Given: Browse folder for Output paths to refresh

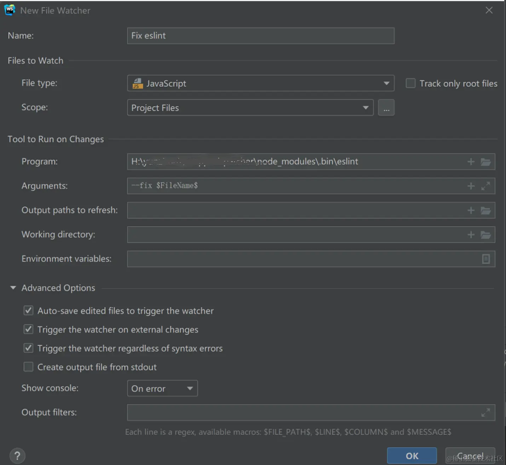Looking at the screenshot, I should point(485,211).
